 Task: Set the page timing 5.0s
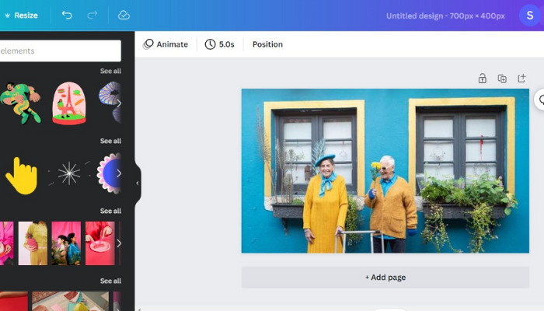pos(219,44)
